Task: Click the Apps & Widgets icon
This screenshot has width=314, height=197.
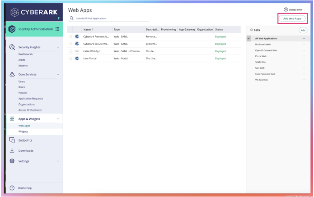Action: click(x=12, y=119)
